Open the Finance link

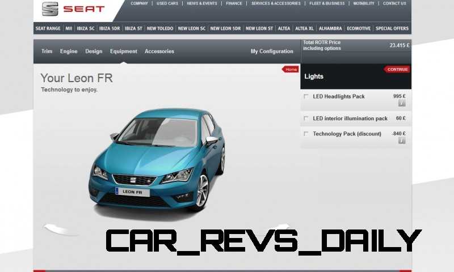pos(234,3)
